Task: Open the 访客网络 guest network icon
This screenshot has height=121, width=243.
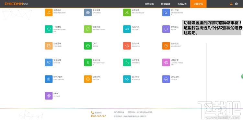Action: [x=127, y=12]
